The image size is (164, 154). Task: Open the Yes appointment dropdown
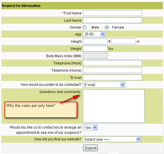[90, 127]
